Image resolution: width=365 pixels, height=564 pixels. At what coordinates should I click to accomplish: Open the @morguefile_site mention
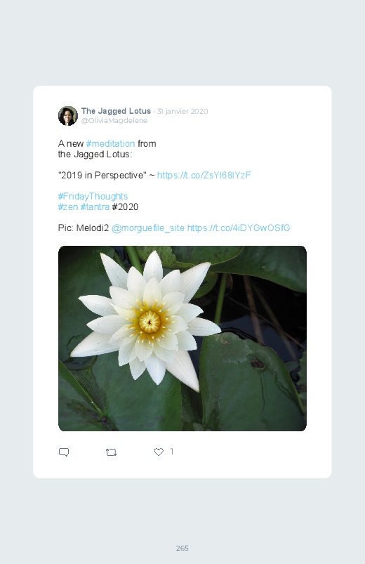click(148, 228)
